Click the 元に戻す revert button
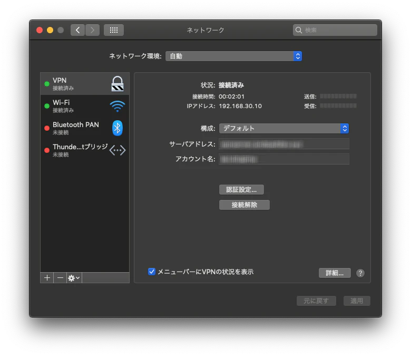The width and height of the screenshot is (411, 356). 316,301
